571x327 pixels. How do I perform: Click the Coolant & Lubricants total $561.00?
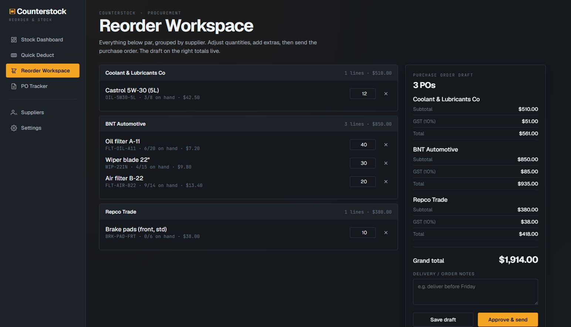click(x=528, y=133)
